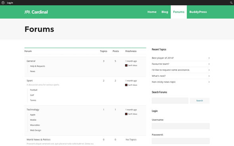Click the chevron beside Favourite team?

tap(209, 64)
